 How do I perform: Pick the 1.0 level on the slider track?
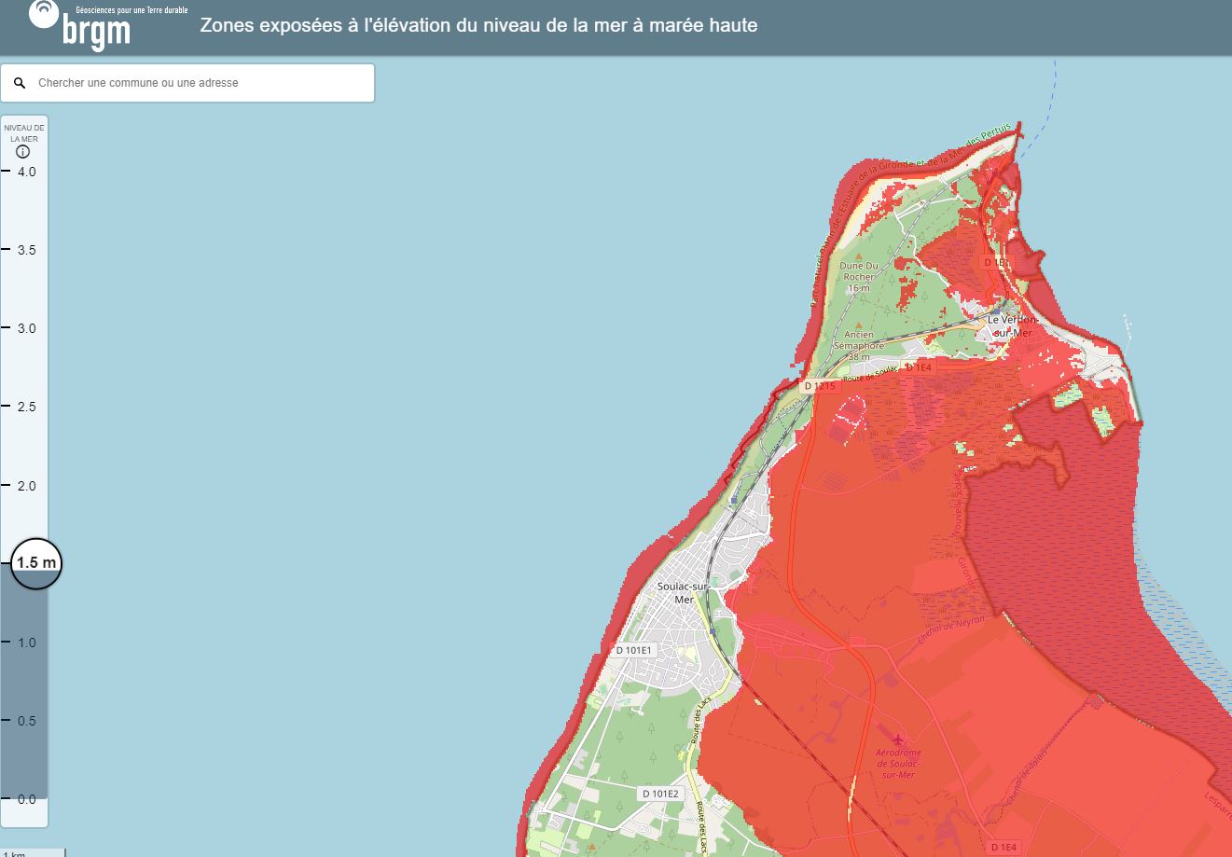point(25,643)
